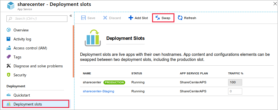Click the green Security shield icon

pos(8,75)
